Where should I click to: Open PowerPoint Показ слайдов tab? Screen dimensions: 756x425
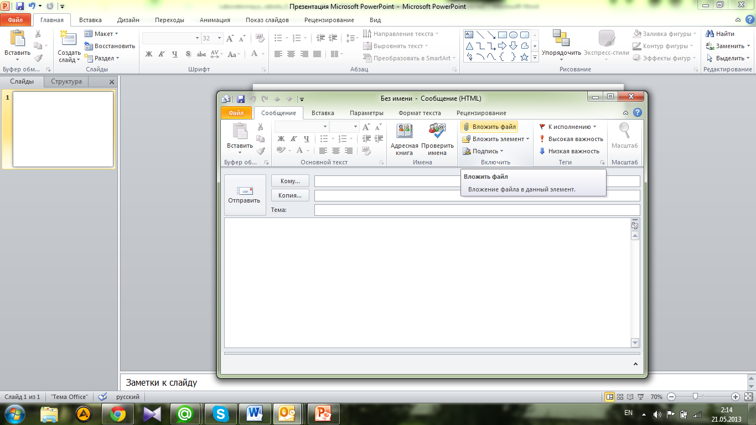coord(267,20)
